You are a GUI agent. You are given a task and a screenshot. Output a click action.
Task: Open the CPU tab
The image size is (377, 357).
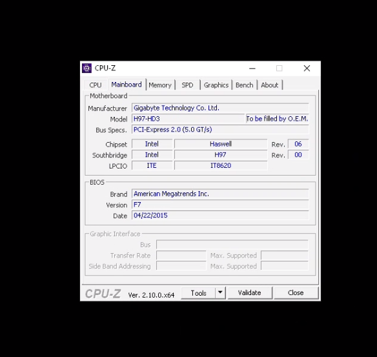(96, 85)
